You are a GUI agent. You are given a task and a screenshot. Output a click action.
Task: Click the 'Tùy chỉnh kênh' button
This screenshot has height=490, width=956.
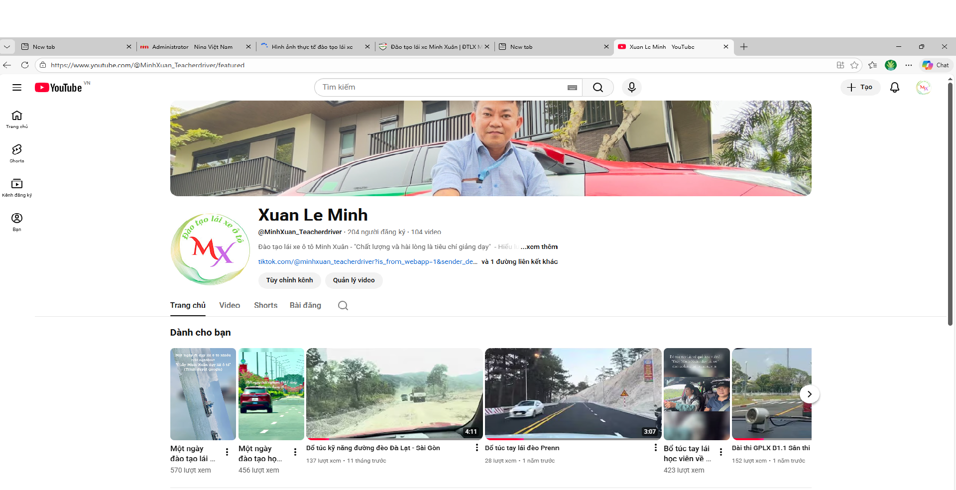click(x=289, y=280)
